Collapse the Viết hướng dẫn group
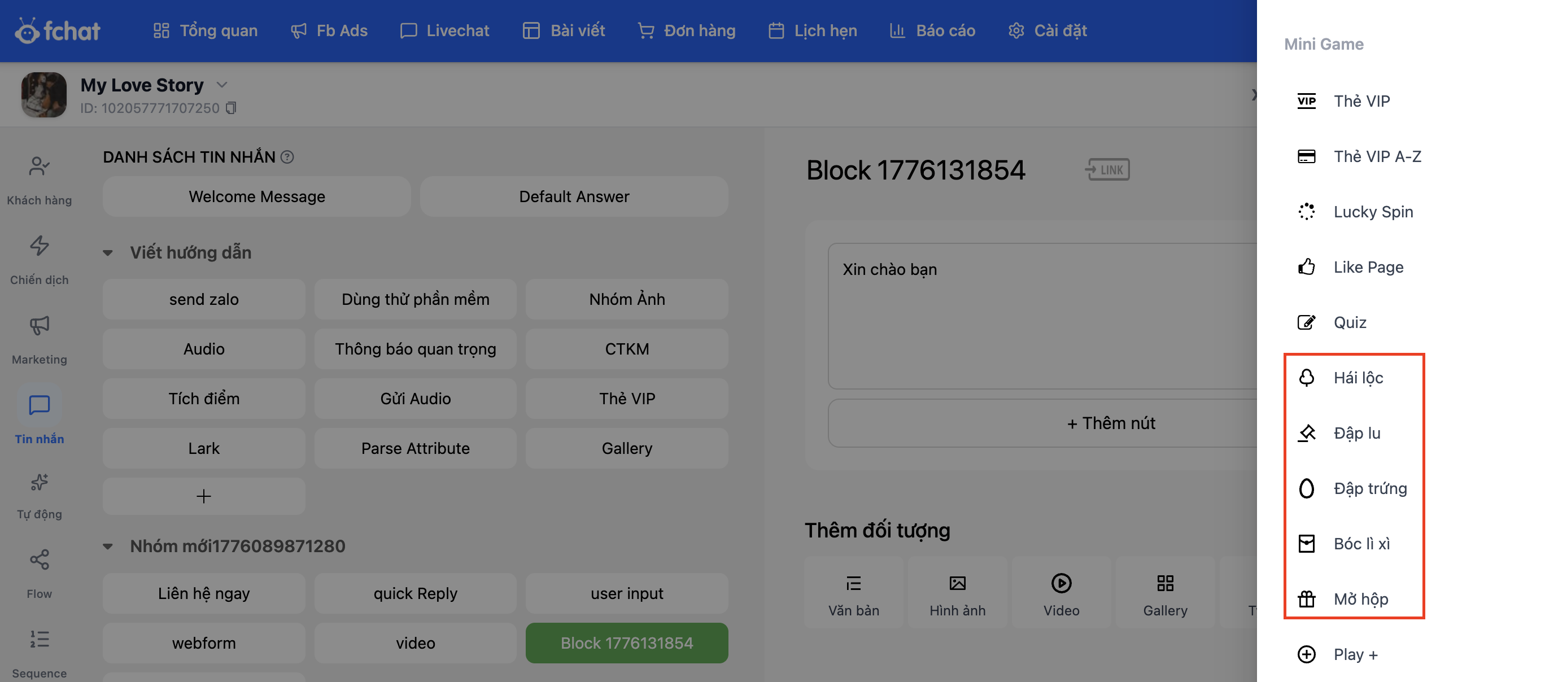This screenshot has width=1545, height=682. [108, 252]
